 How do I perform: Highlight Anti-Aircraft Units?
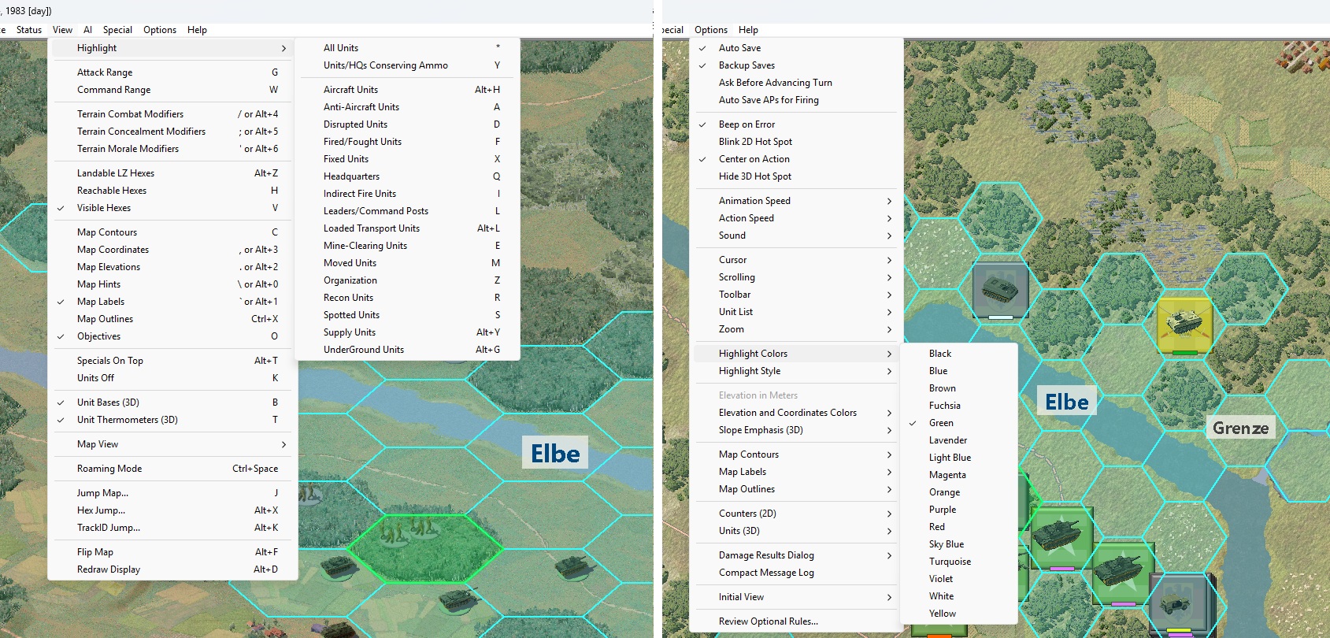tap(408, 107)
